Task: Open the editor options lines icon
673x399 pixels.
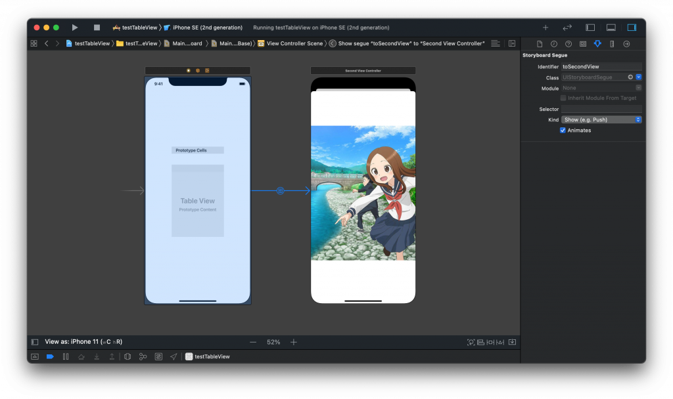Action: point(496,43)
